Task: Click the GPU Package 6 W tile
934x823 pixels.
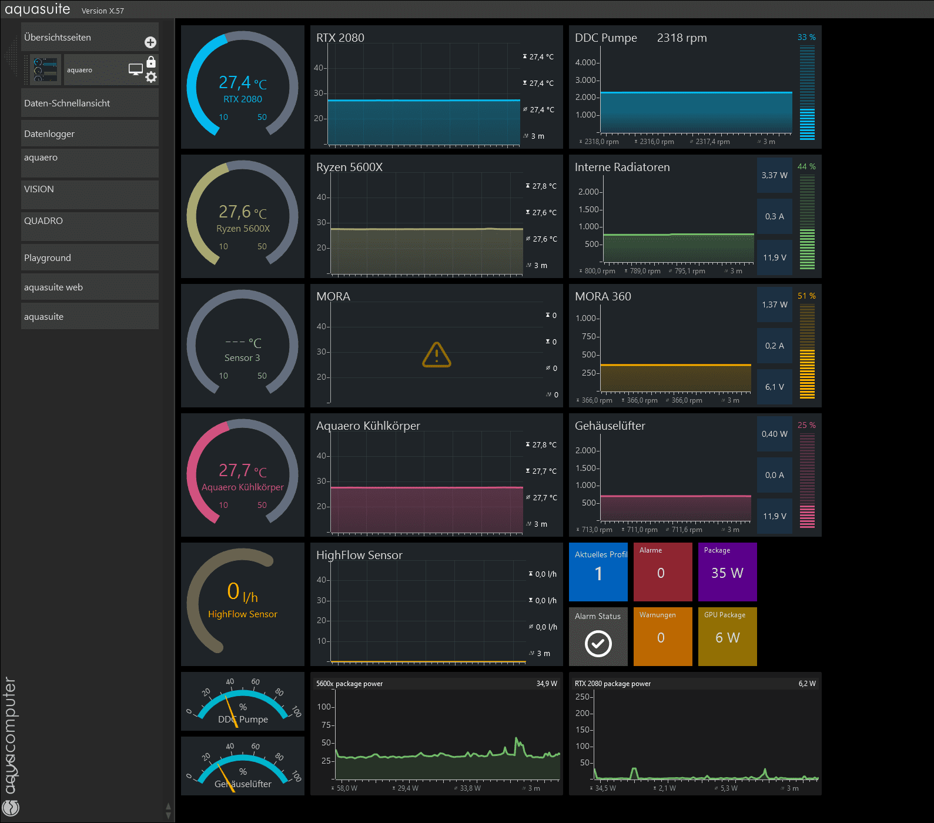Action: click(728, 637)
